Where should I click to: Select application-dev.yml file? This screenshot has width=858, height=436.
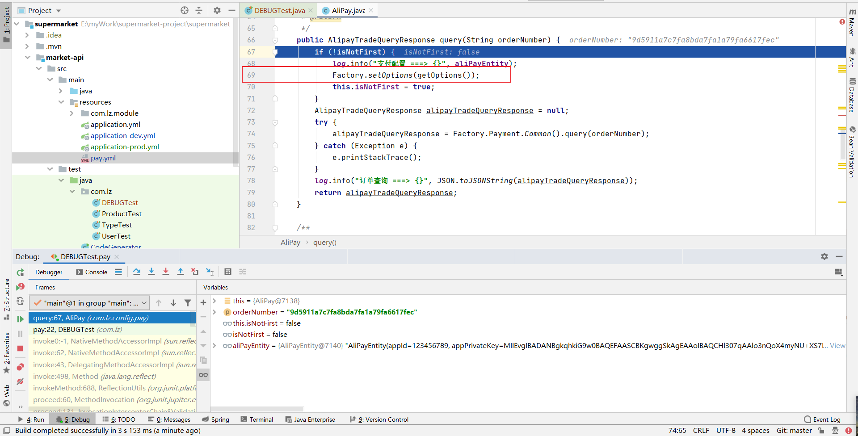123,135
